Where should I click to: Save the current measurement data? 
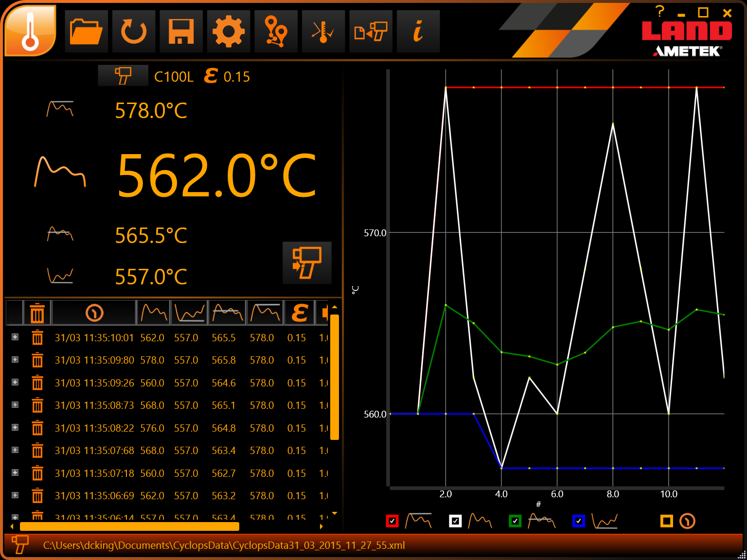[181, 31]
